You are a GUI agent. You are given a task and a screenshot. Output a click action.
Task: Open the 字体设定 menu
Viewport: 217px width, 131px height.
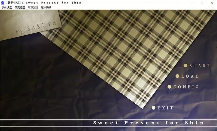7,8
